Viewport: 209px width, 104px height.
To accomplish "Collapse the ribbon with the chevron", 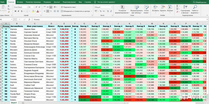I will (x=207, y=15).
